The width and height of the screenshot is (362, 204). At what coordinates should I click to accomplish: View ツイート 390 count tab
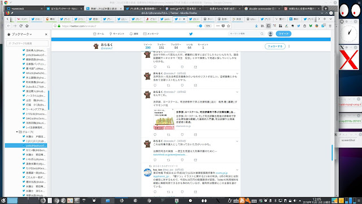[148, 46]
